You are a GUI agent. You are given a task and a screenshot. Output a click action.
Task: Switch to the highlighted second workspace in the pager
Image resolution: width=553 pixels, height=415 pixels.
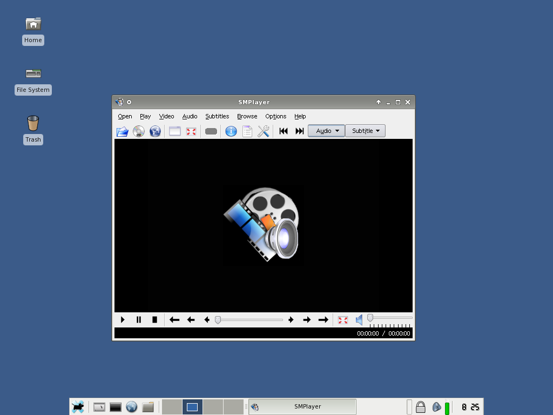tap(192, 407)
